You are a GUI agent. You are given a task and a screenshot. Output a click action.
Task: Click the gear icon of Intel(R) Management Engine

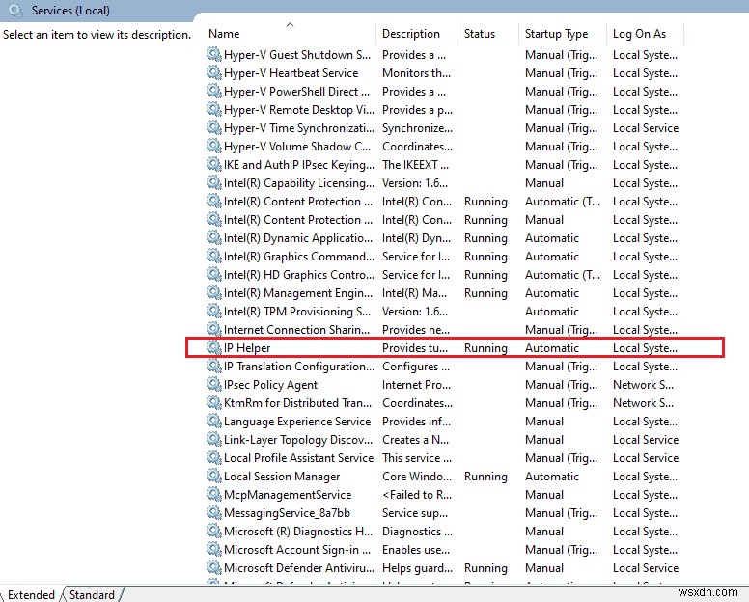click(x=214, y=292)
